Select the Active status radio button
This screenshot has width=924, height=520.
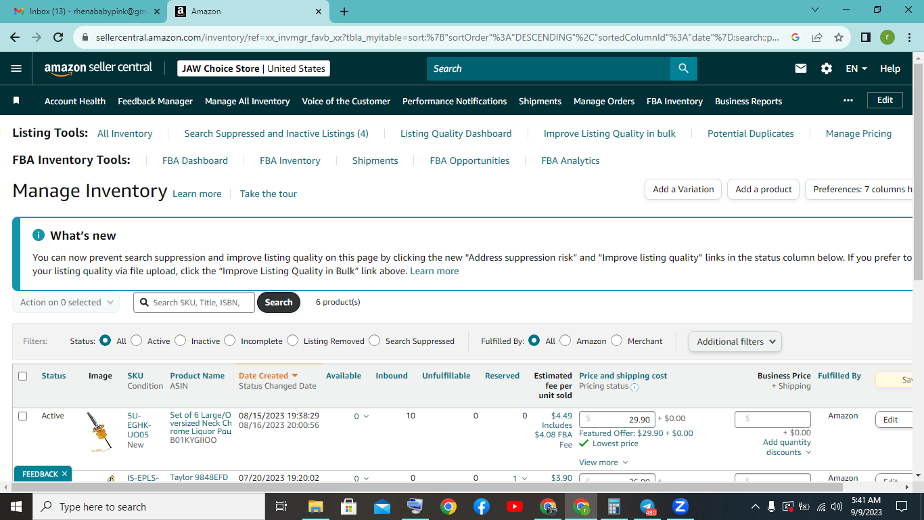tap(137, 341)
